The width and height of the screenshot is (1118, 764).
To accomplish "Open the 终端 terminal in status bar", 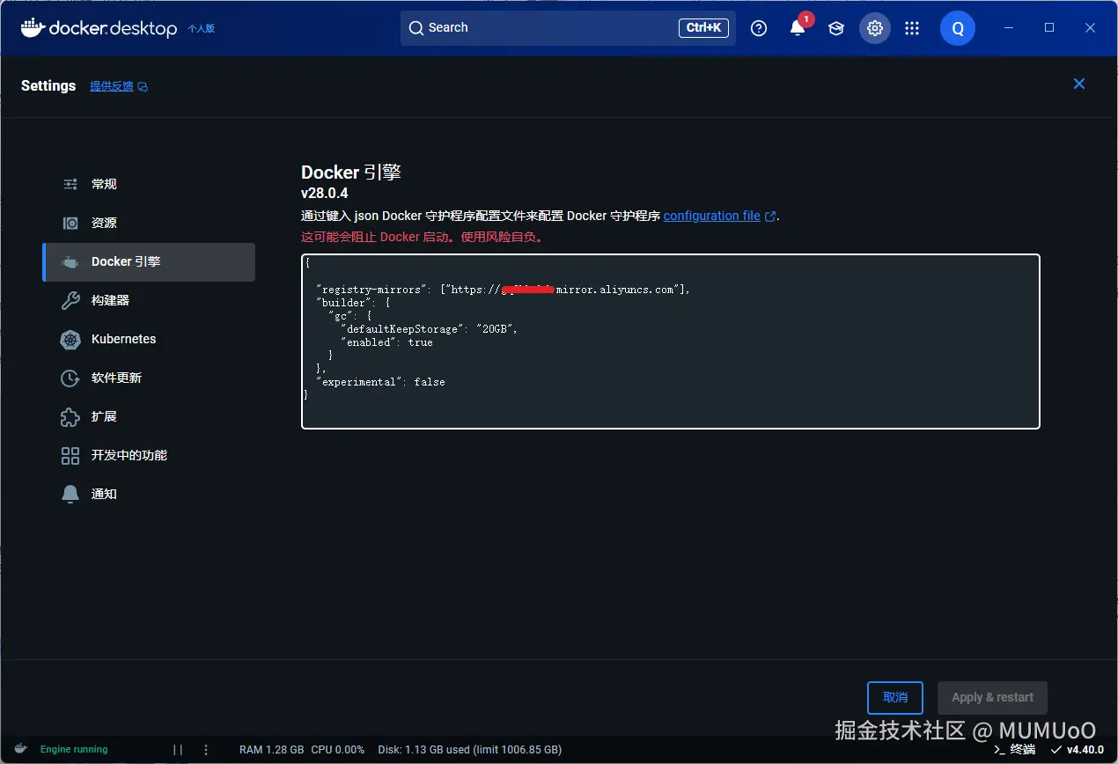I will pyautogui.click(x=1014, y=750).
